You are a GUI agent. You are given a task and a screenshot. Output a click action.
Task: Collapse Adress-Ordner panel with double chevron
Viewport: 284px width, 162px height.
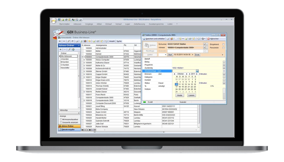[79, 45]
